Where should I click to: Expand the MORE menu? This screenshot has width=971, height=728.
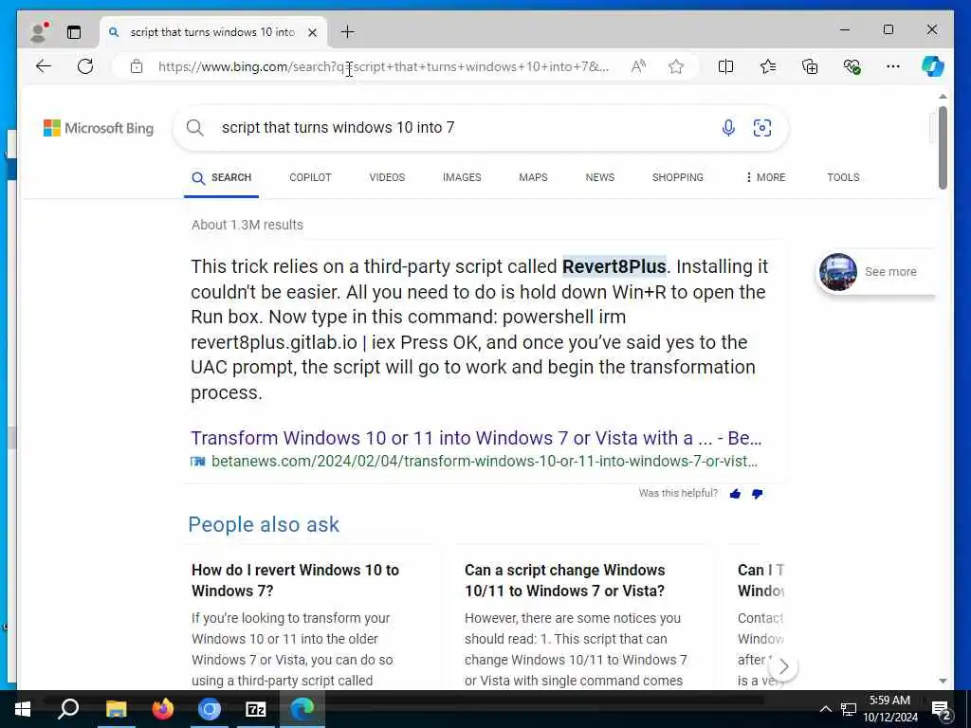[x=765, y=177]
